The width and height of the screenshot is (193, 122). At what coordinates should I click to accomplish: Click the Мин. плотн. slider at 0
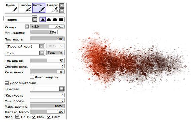[x=47, y=101]
